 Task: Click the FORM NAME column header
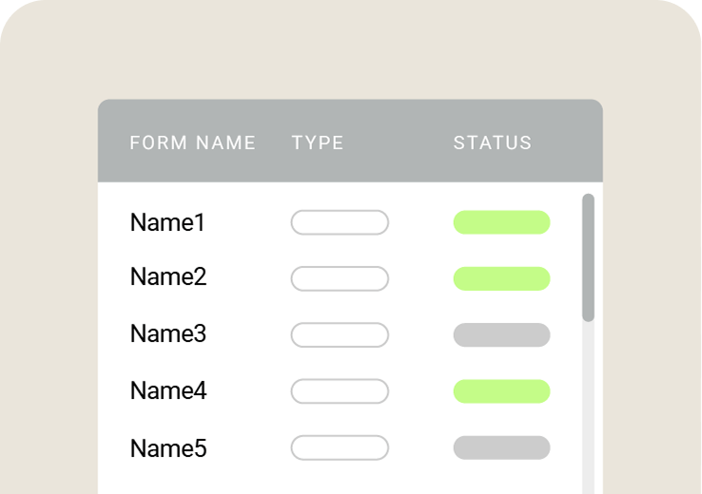pos(192,143)
